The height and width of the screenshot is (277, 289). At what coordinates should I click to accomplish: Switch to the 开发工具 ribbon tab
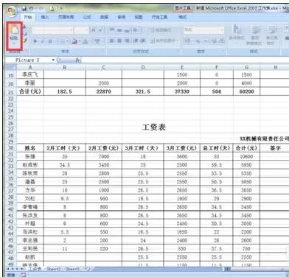tap(160, 17)
